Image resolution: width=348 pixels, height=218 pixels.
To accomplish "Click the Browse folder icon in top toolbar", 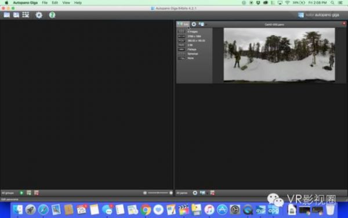I will (6, 15).
